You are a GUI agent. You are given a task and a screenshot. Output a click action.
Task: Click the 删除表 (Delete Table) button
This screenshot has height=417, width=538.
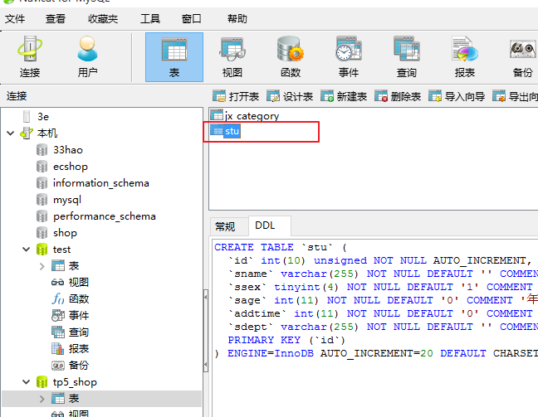tap(398, 97)
